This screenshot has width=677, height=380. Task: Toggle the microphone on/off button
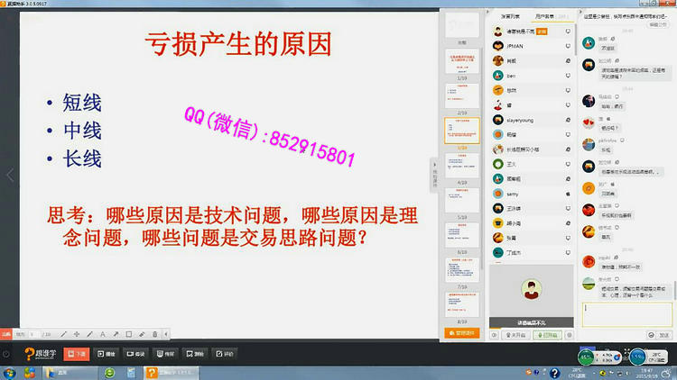pos(549,334)
